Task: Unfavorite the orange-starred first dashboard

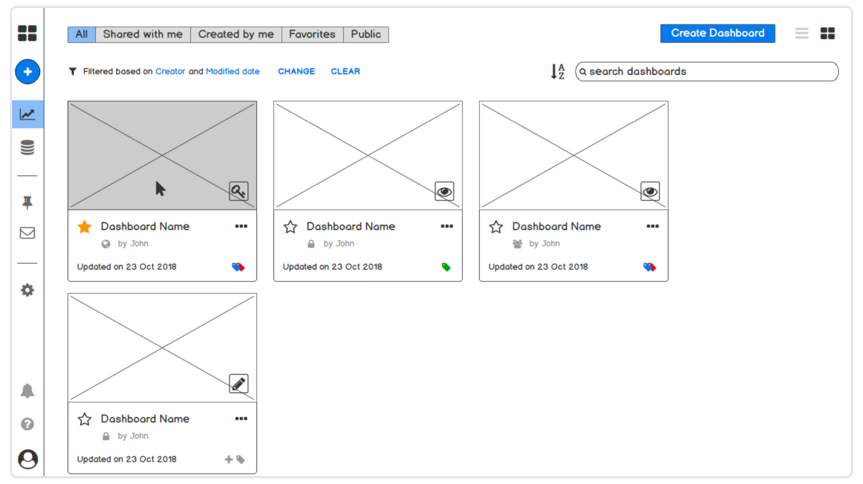Action: click(84, 227)
